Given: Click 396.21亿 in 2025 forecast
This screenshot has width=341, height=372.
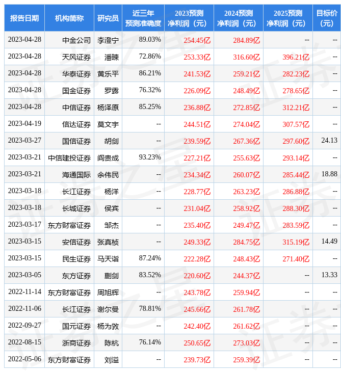Looking at the screenshot, I should [296, 57].
